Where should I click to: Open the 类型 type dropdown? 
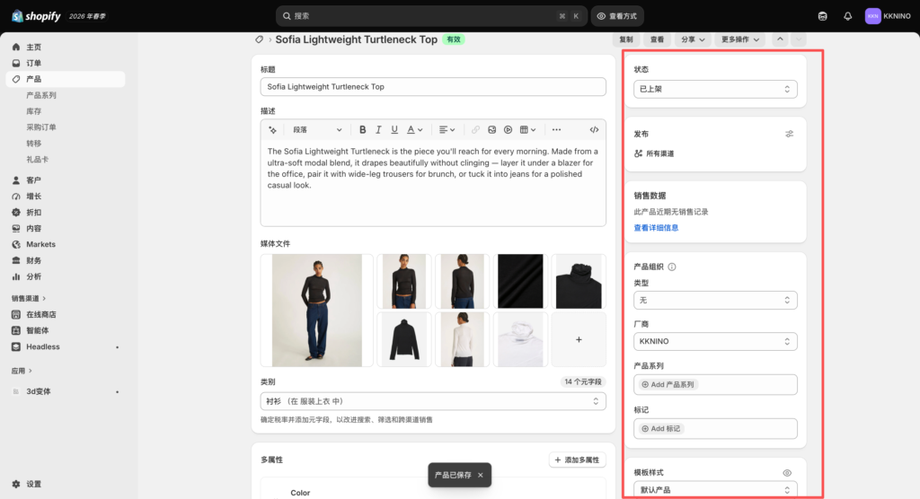715,301
